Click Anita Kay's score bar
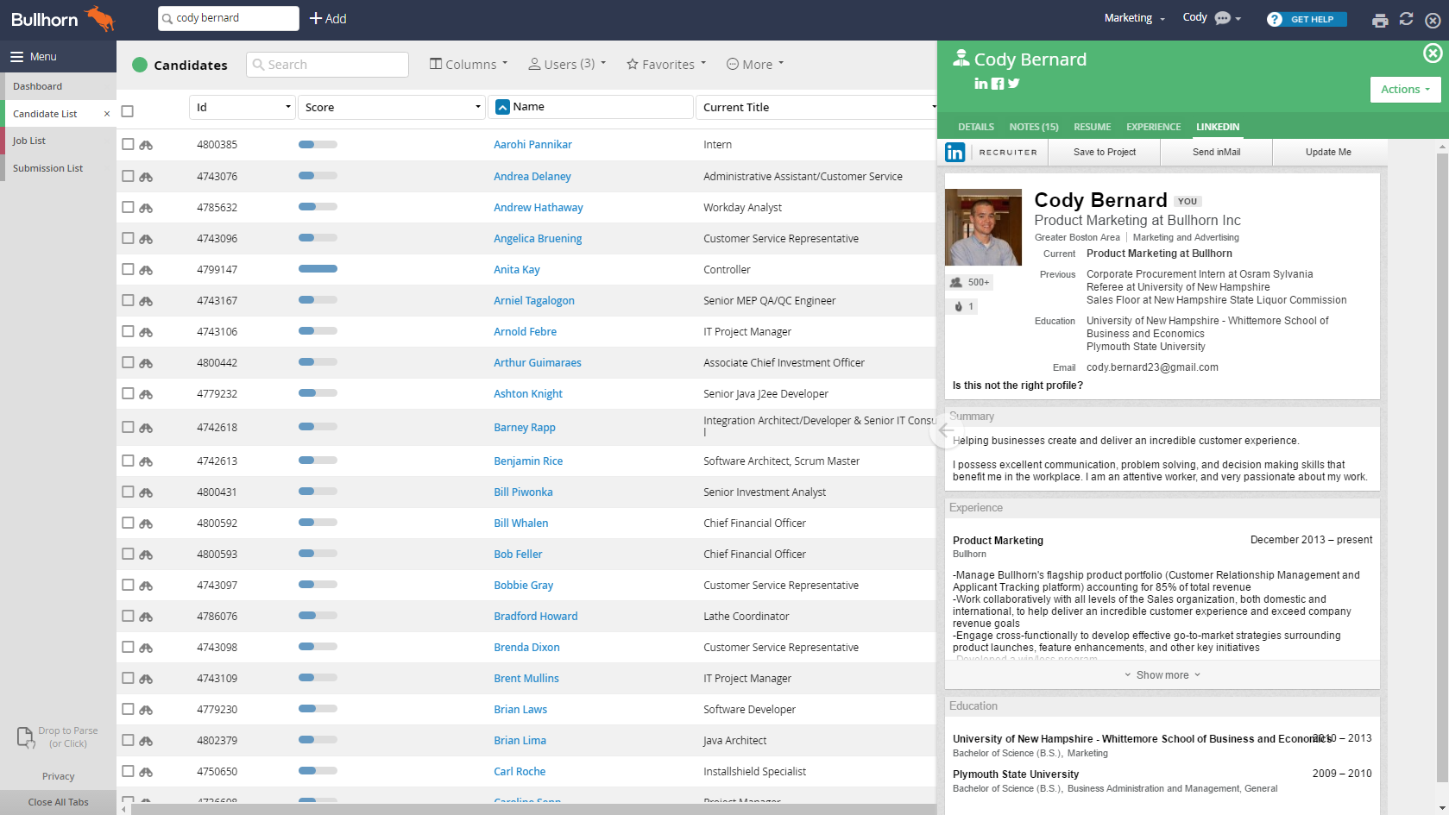 [x=318, y=268]
